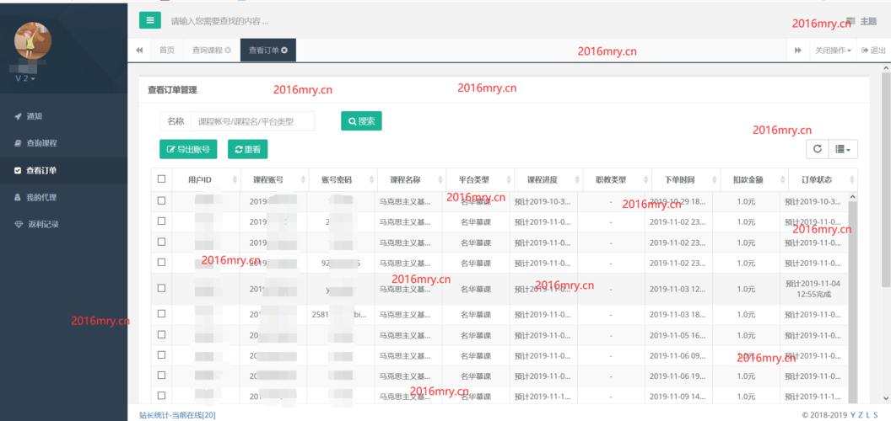This screenshot has width=891, height=421.
Task: Sort by 账号密码 column
Action: pyautogui.click(x=343, y=180)
